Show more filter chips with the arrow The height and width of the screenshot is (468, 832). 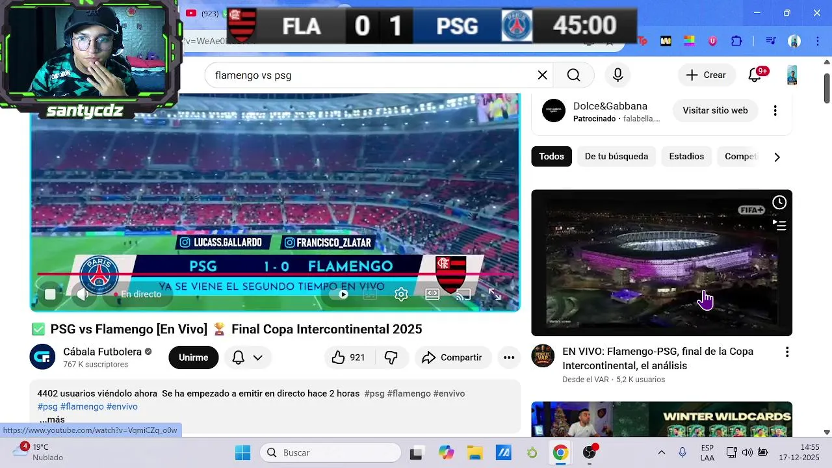(777, 157)
